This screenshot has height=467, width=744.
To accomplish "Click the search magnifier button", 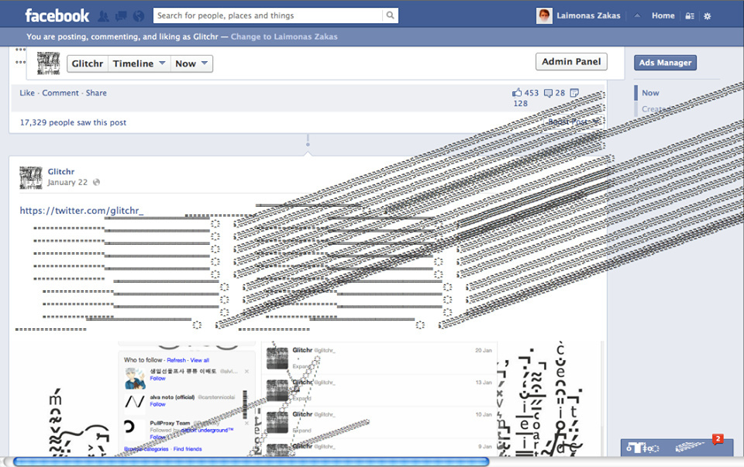I will tap(391, 15).
